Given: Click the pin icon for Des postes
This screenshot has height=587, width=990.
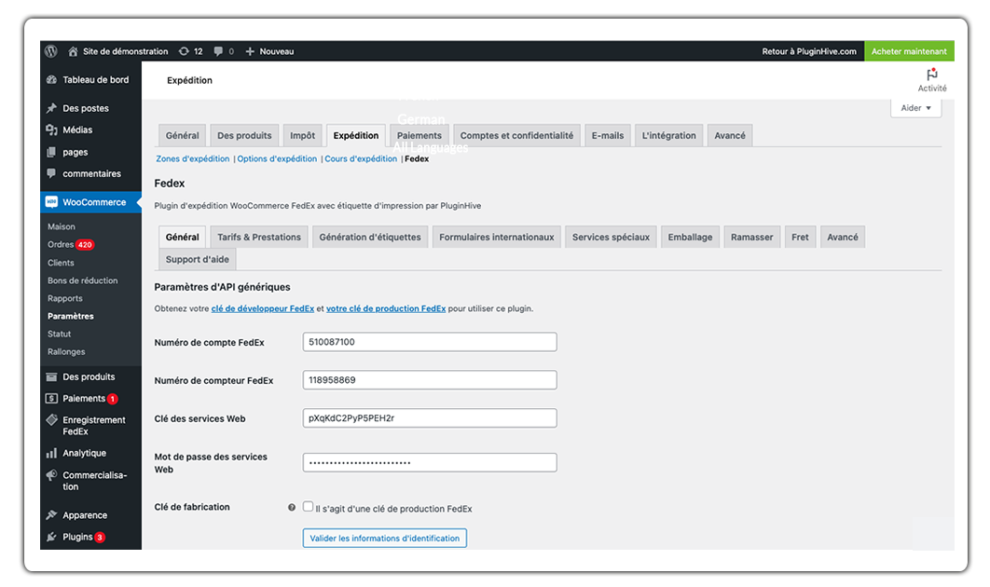Looking at the screenshot, I should point(52,108).
